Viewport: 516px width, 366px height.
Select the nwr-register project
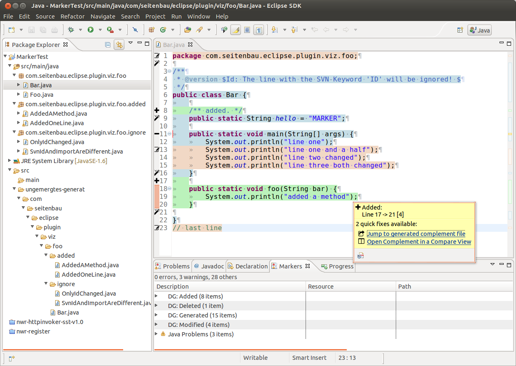click(x=33, y=331)
